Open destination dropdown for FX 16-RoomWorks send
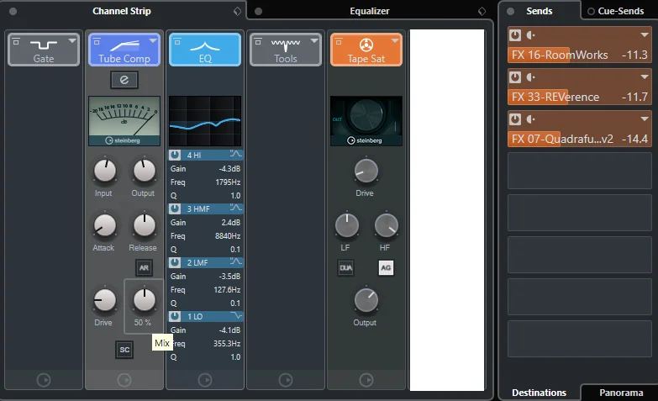The width and height of the screenshot is (658, 401). click(645, 34)
